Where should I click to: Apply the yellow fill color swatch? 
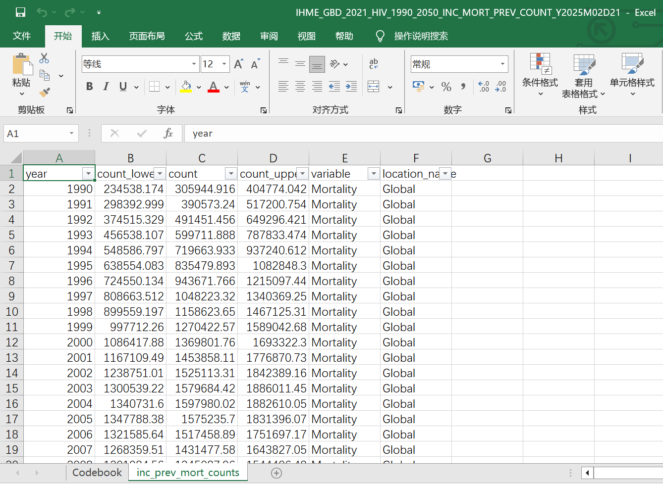(x=186, y=87)
